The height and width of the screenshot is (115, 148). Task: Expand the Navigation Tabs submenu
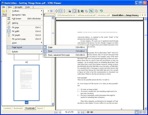tap(25, 15)
